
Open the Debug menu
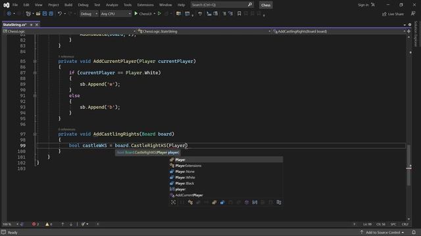click(x=83, y=5)
